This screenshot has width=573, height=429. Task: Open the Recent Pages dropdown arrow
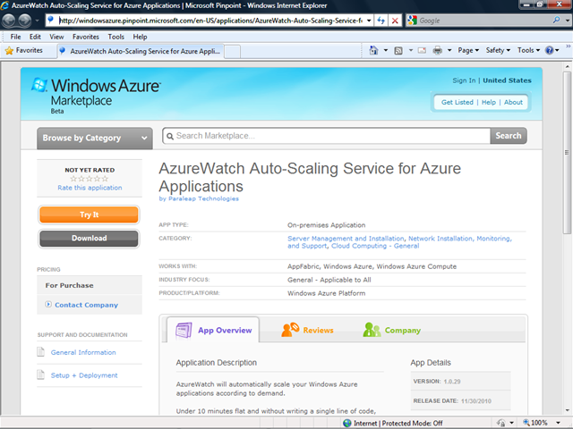37,21
